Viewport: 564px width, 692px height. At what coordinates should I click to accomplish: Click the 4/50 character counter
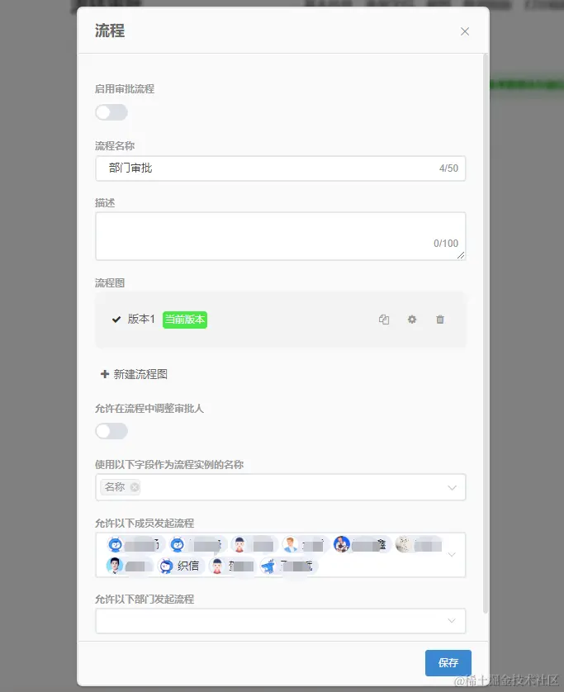click(449, 168)
